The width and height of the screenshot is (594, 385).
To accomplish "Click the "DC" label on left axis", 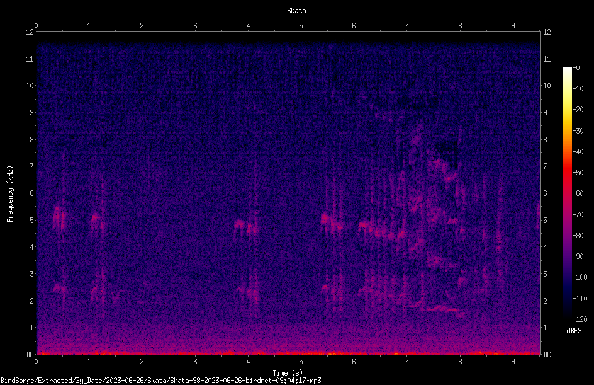I will click(30, 354).
